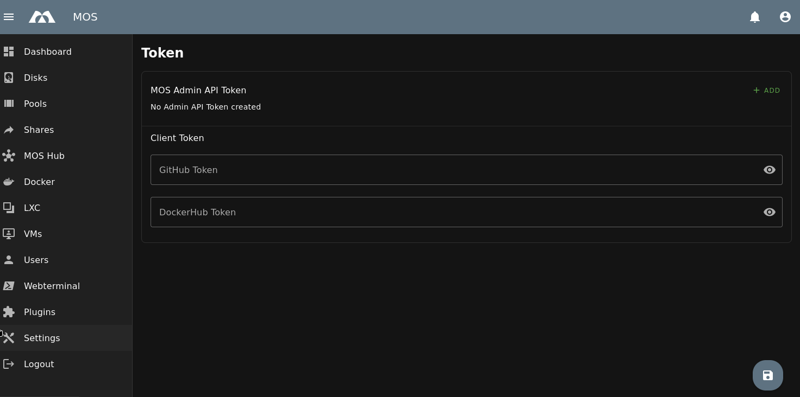Image resolution: width=800 pixels, height=397 pixels.
Task: Toggle DockerHub Token visibility
Action: (769, 212)
